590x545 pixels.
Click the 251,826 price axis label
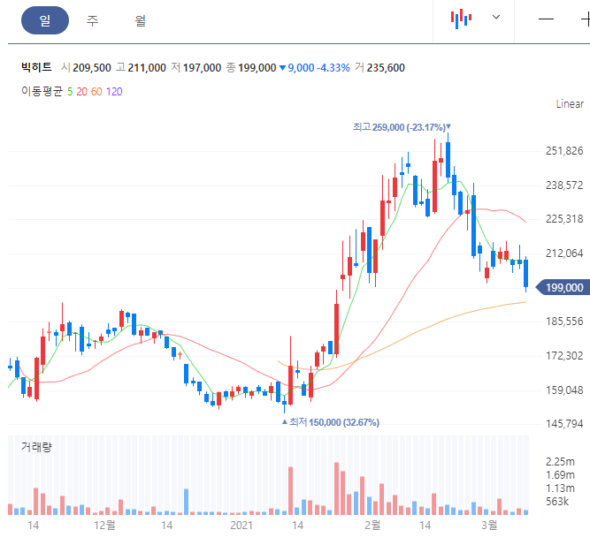(564, 151)
